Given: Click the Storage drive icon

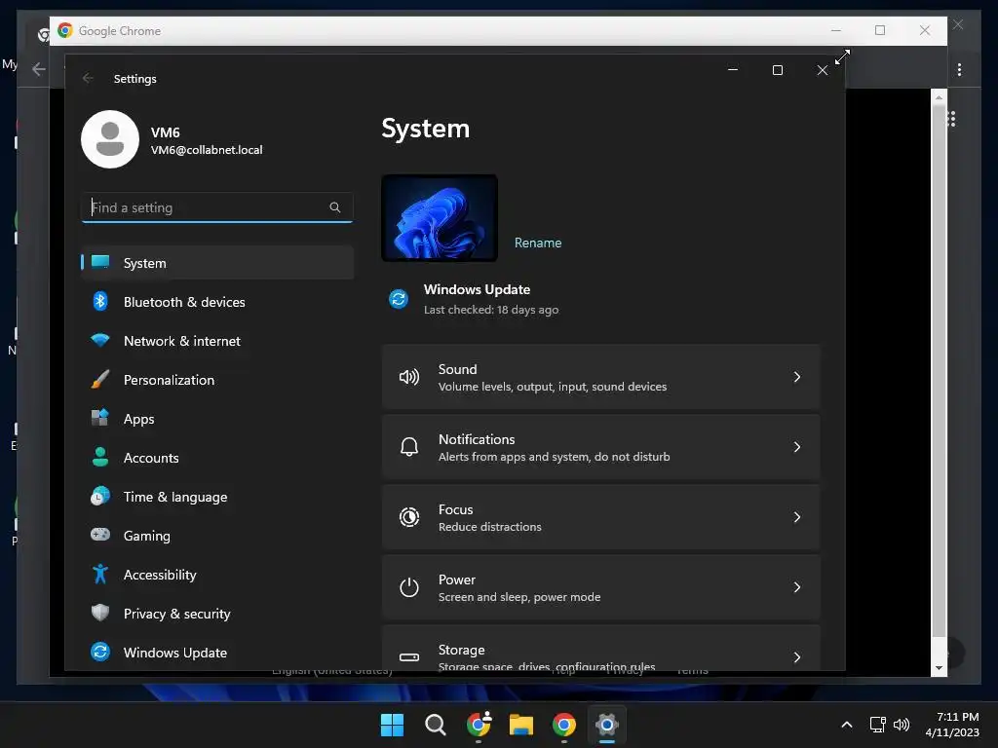Looking at the screenshot, I should tap(409, 657).
